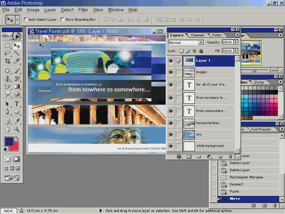Open the Navigator panel options menu
285x214 pixels.
[x=280, y=35]
